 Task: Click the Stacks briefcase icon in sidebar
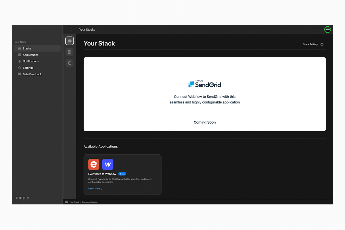20,48
